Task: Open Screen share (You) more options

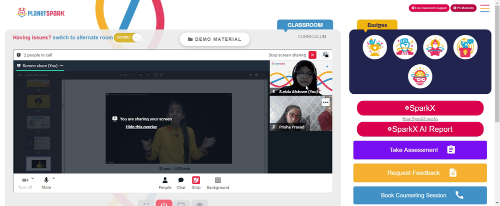Action: click(x=61, y=65)
